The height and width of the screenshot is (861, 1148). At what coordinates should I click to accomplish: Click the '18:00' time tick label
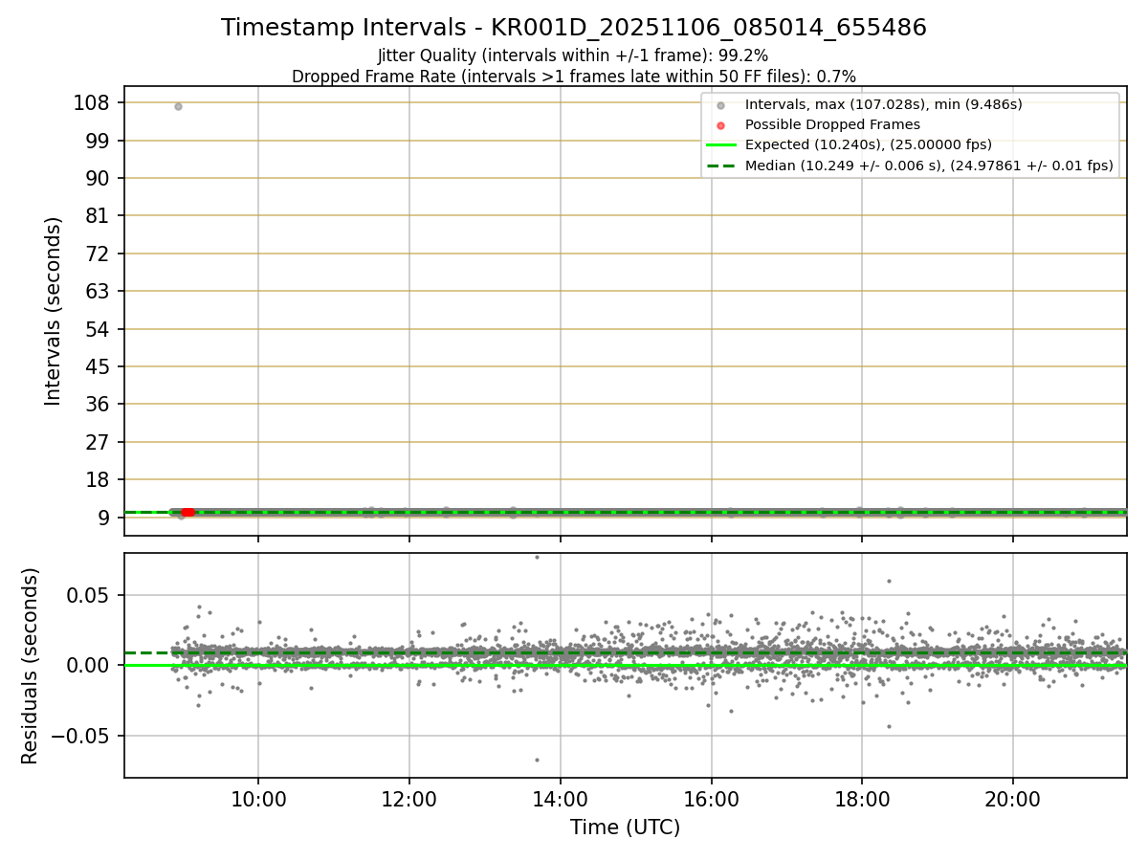click(863, 800)
